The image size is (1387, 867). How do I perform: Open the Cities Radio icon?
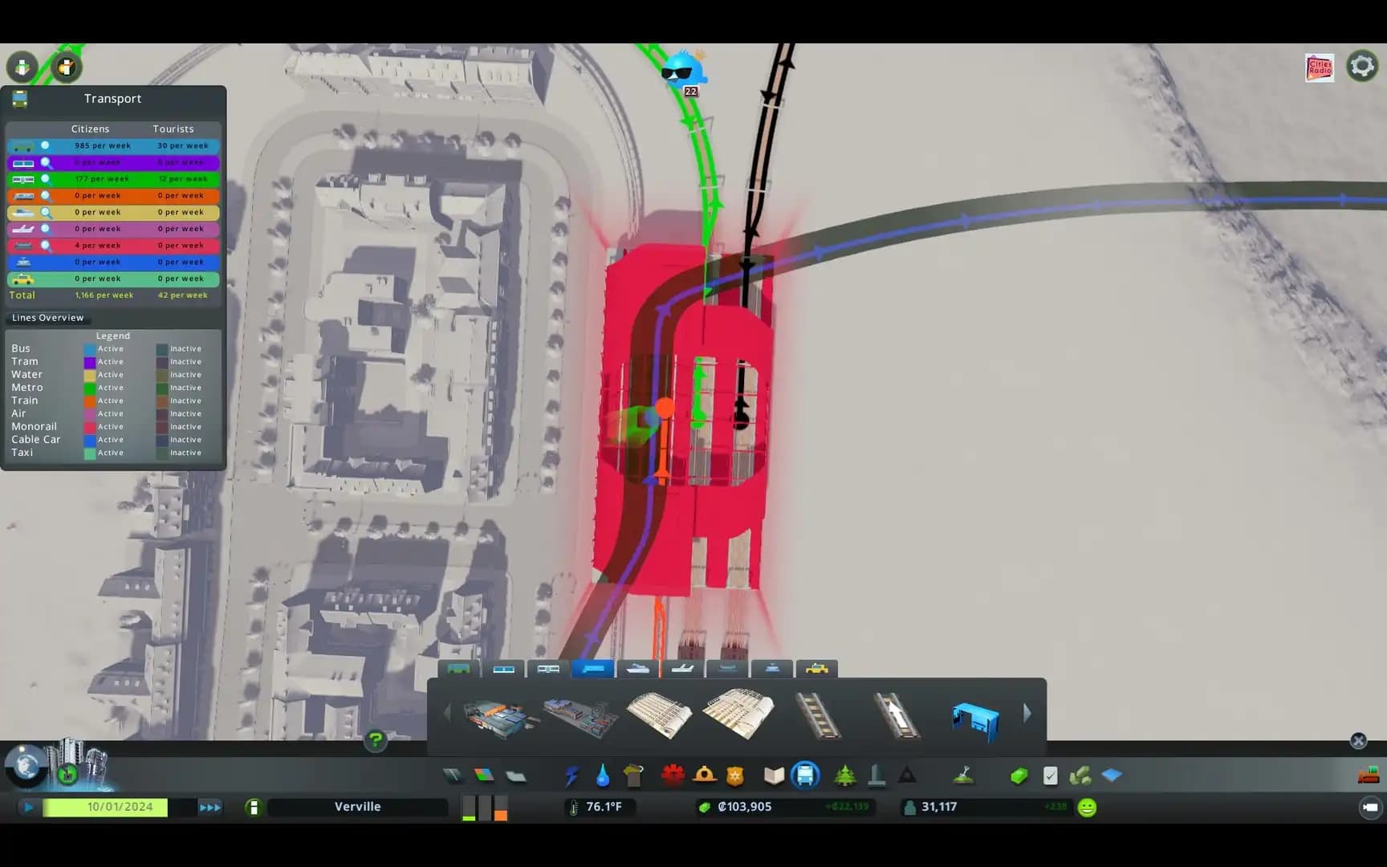coord(1319,67)
